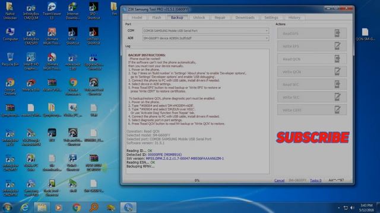Open the Tasks:0 link in status bar

(315, 180)
